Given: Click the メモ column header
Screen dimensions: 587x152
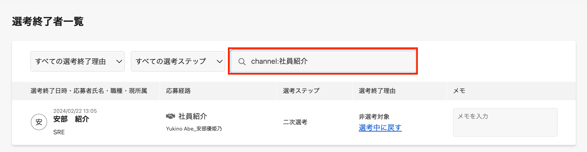Looking at the screenshot, I should tap(459, 91).
